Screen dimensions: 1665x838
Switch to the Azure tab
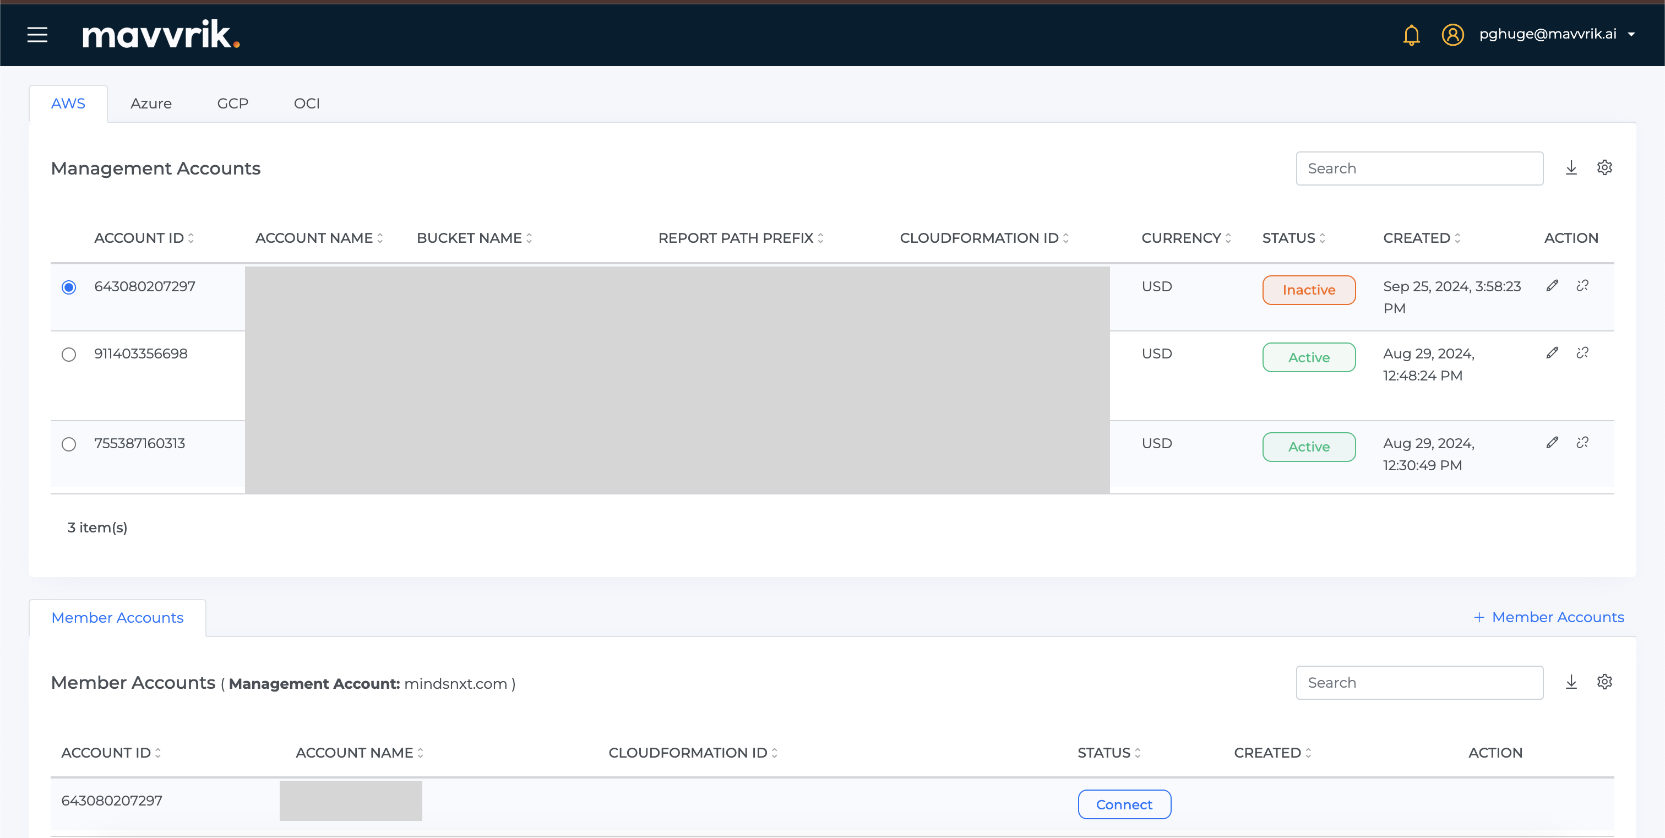coord(151,104)
